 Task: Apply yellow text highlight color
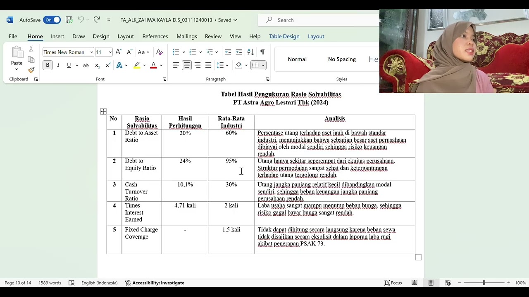pyautogui.click(x=137, y=65)
